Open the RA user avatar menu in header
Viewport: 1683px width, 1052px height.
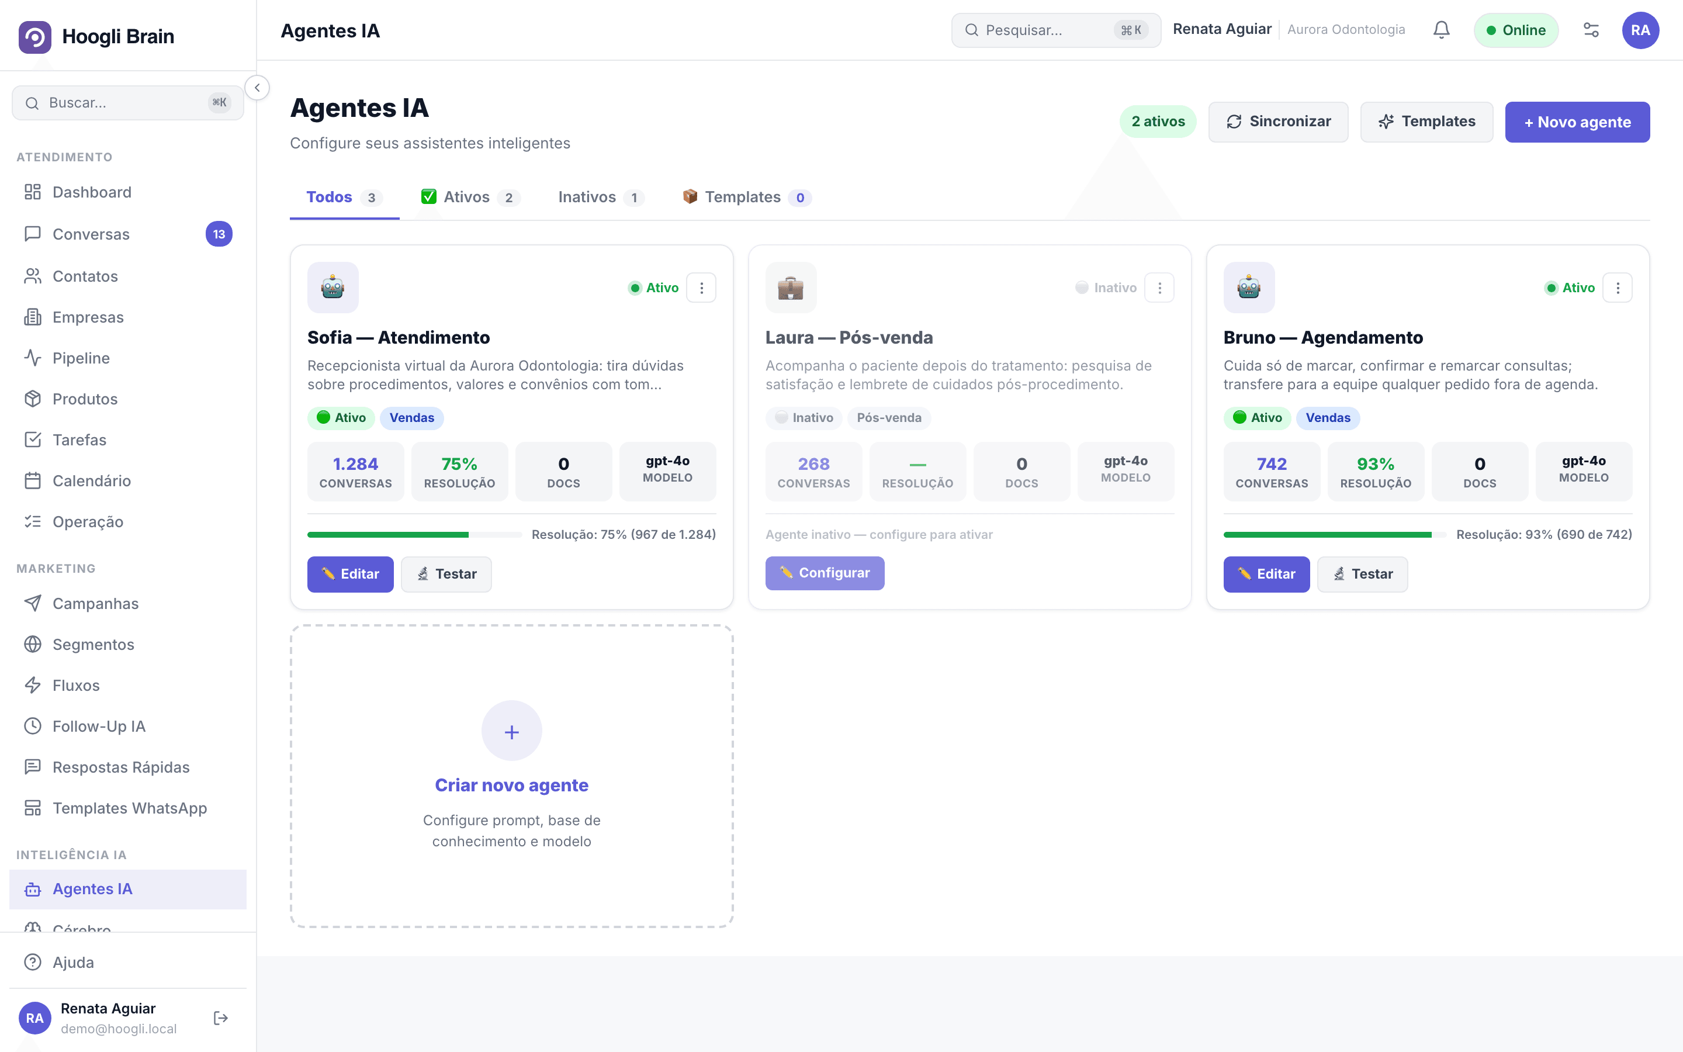click(1640, 30)
